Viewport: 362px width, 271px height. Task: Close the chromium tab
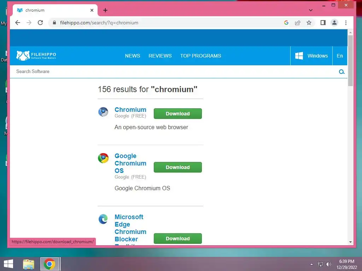coord(92,10)
